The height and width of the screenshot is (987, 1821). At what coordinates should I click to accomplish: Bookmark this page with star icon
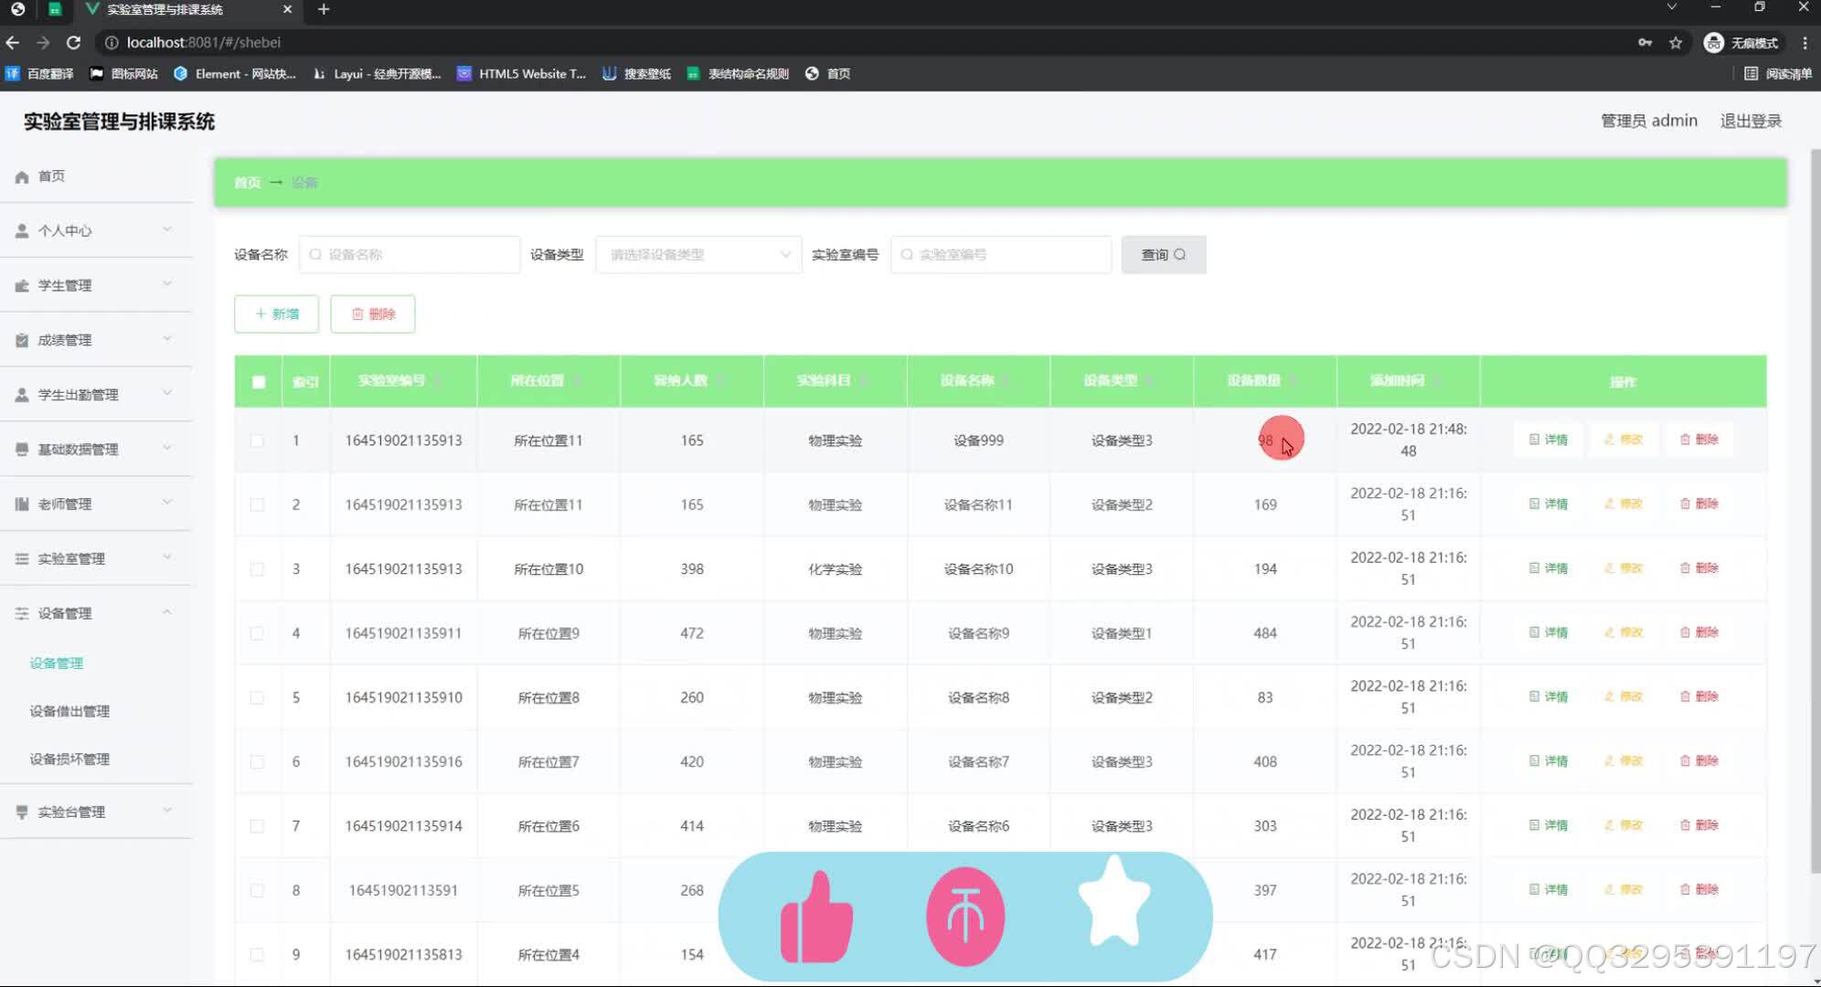(1676, 42)
